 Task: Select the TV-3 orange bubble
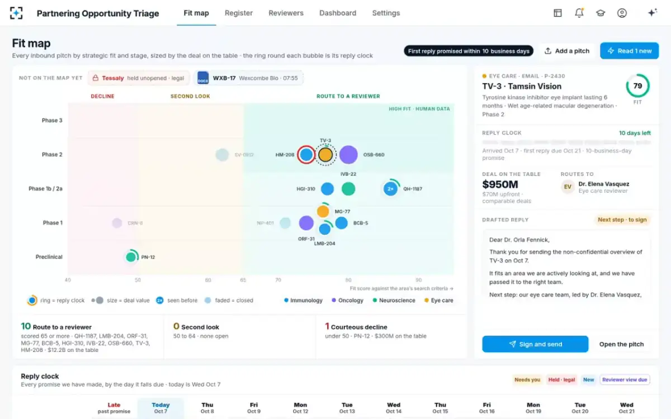(325, 155)
